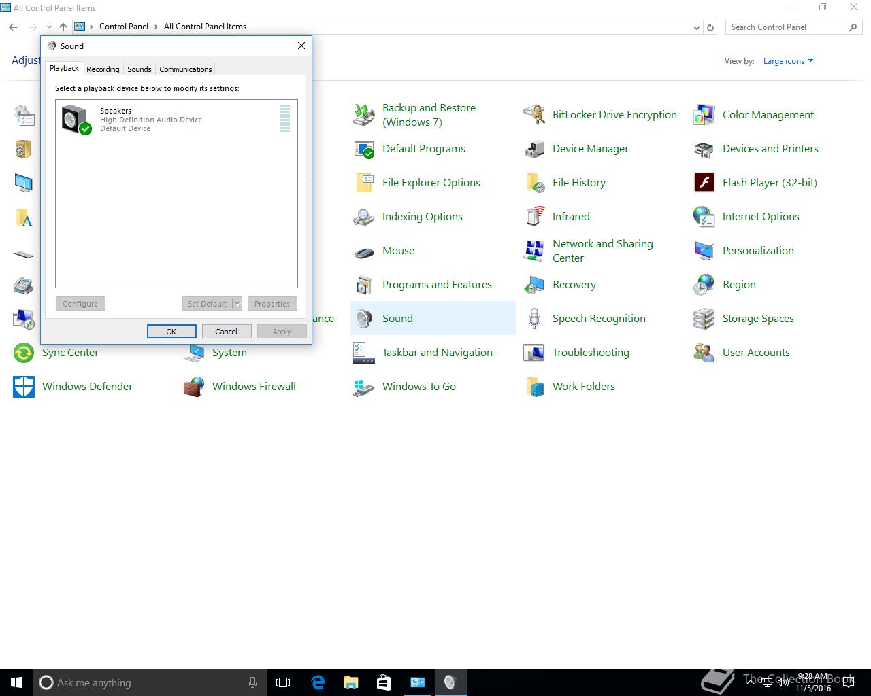The image size is (871, 696).
Task: Open the Programs and Features icon
Action: click(x=364, y=285)
